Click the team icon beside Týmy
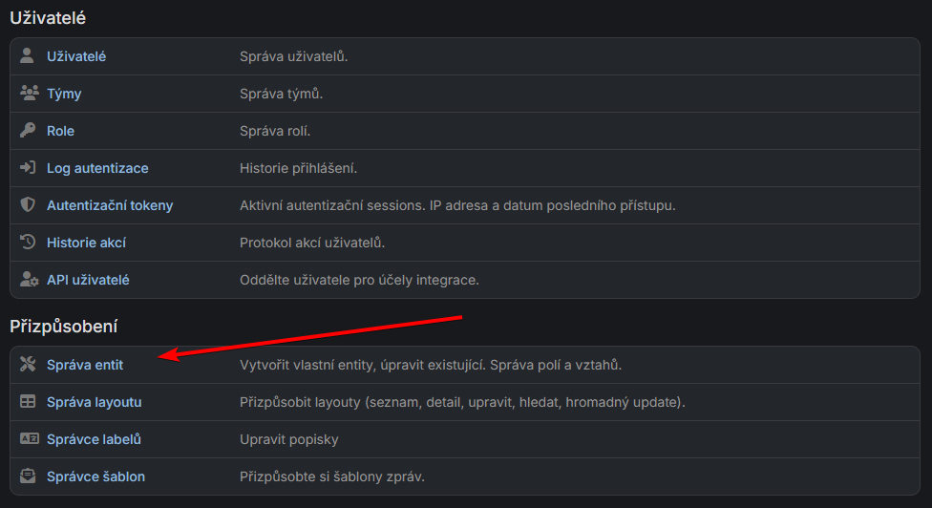The width and height of the screenshot is (932, 508). [28, 94]
